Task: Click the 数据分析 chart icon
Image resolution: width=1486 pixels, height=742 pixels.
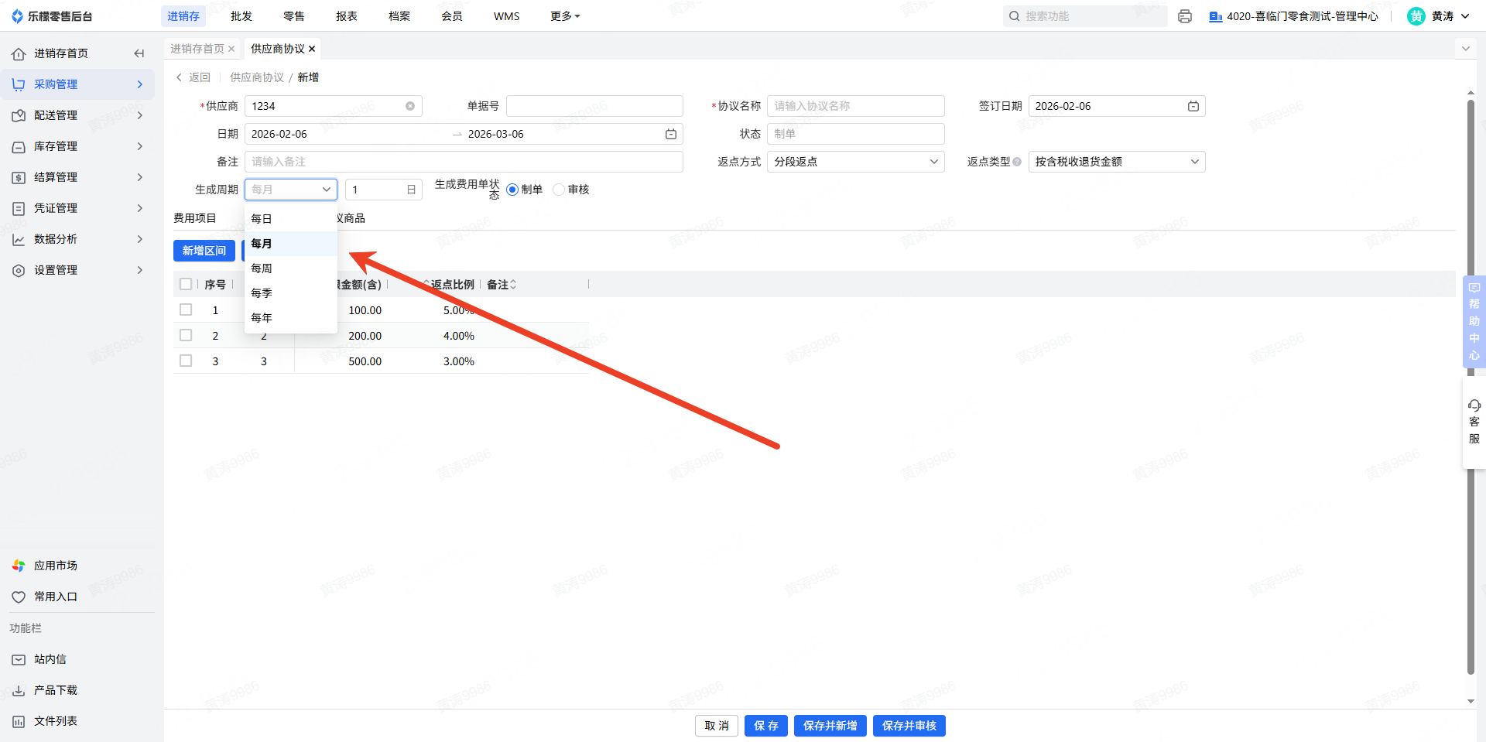Action: click(19, 239)
